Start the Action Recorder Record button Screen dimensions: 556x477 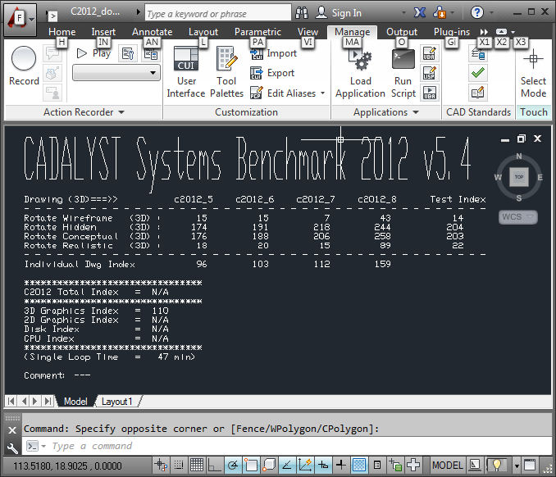pos(24,66)
